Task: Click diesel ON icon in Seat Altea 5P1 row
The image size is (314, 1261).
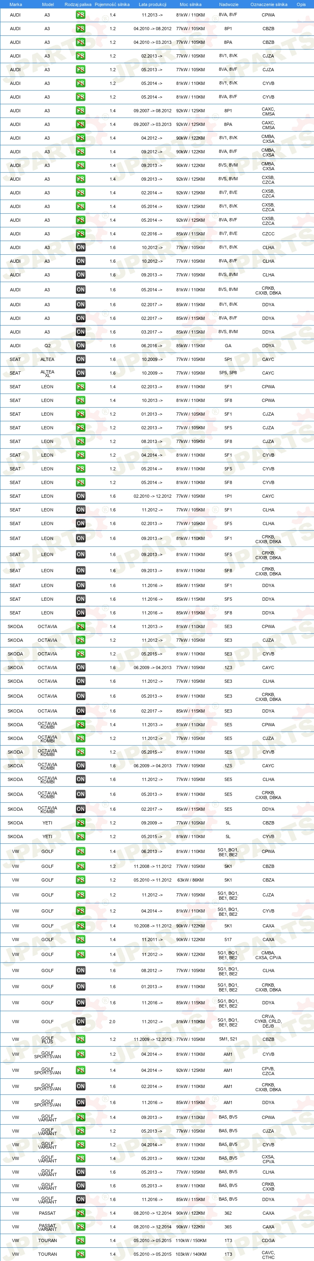Action: click(x=81, y=359)
